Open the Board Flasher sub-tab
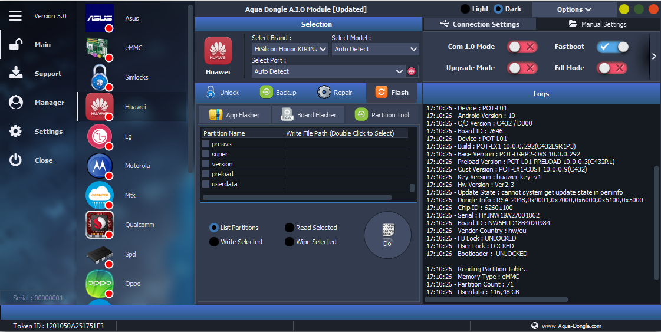The width and height of the screenshot is (661, 332). [308, 115]
